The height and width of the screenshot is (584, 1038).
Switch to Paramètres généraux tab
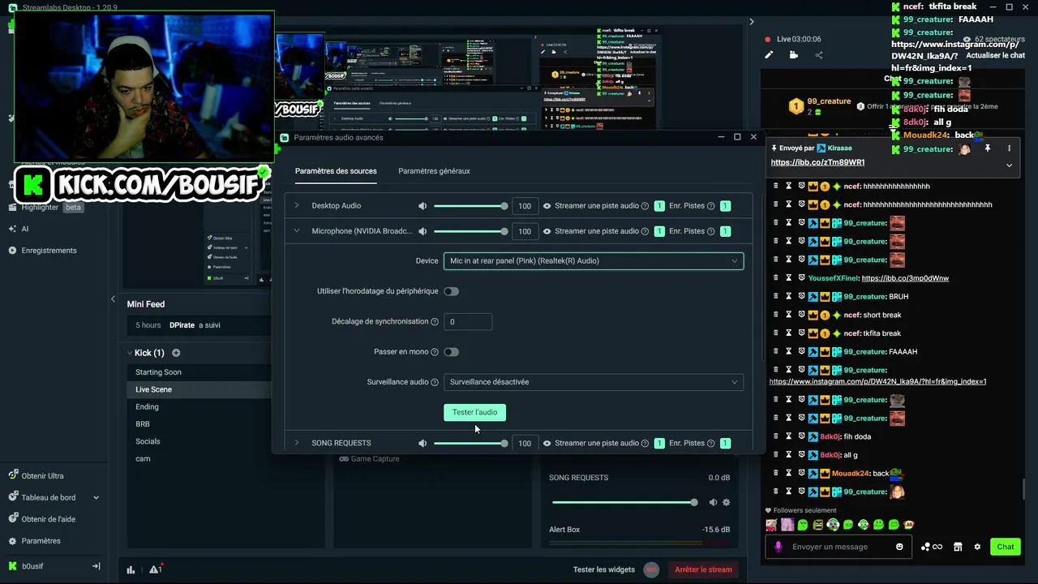click(x=434, y=171)
